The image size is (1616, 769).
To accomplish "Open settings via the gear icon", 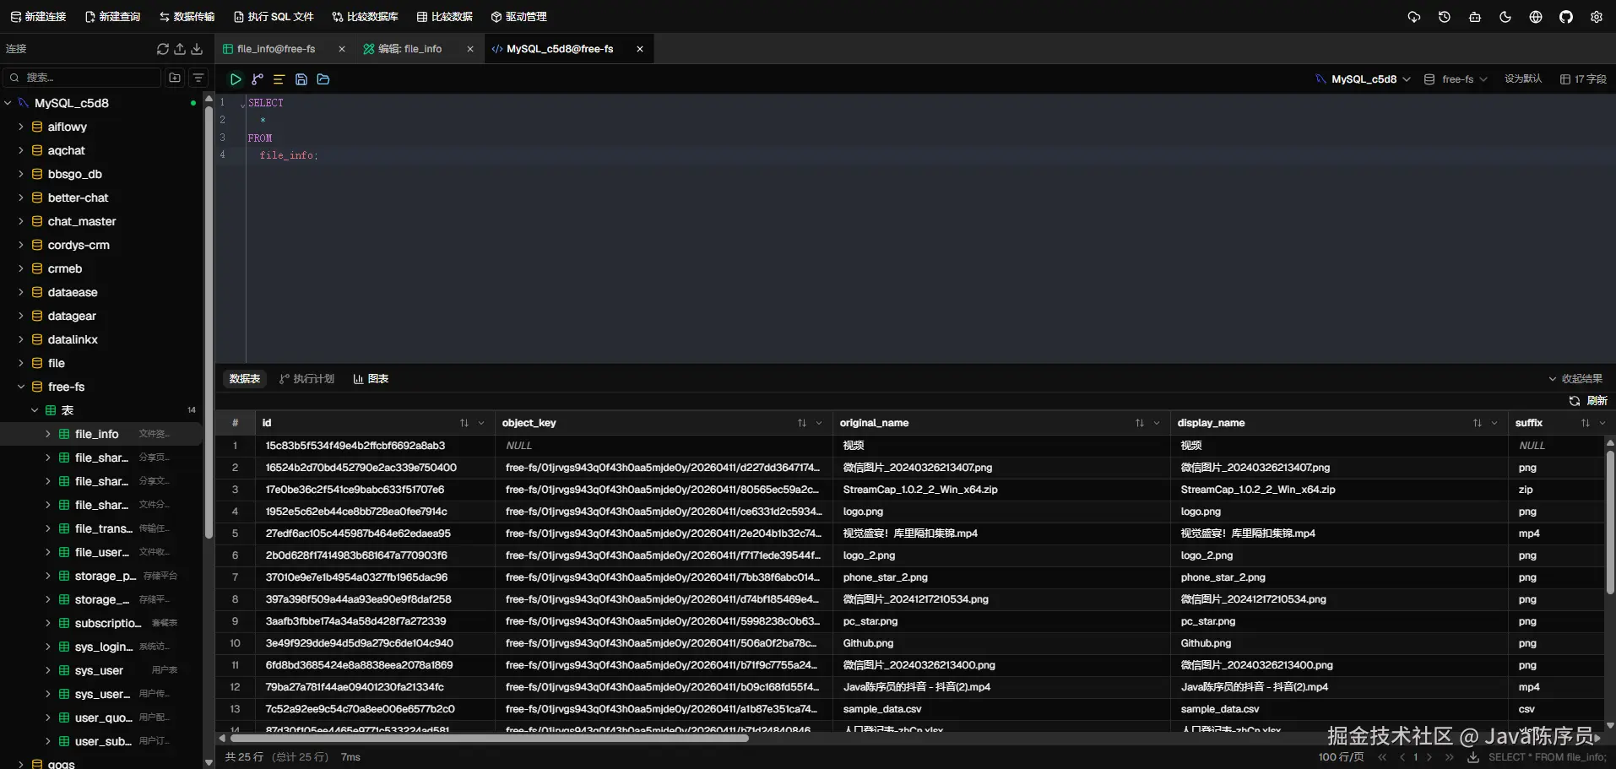I will (x=1597, y=17).
